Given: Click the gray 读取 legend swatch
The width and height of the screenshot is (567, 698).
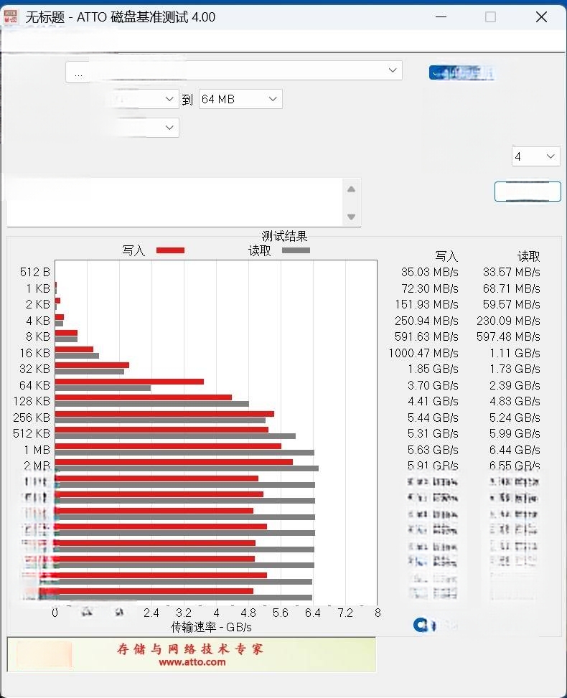Looking at the screenshot, I should point(296,250).
